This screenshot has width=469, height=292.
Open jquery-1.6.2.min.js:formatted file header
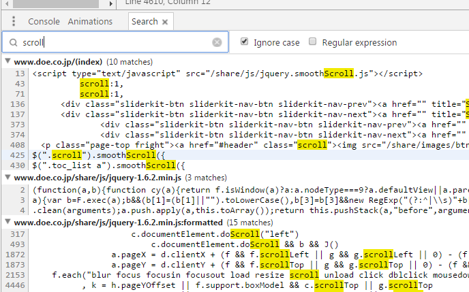(x=118, y=223)
